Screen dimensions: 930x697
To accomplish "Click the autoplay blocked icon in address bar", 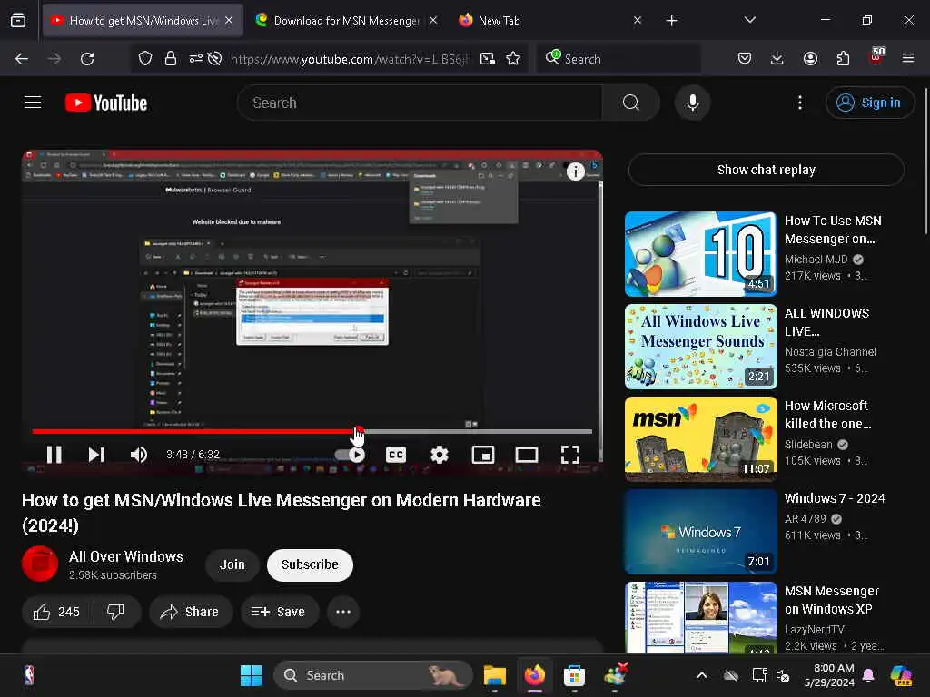I will pos(215,59).
